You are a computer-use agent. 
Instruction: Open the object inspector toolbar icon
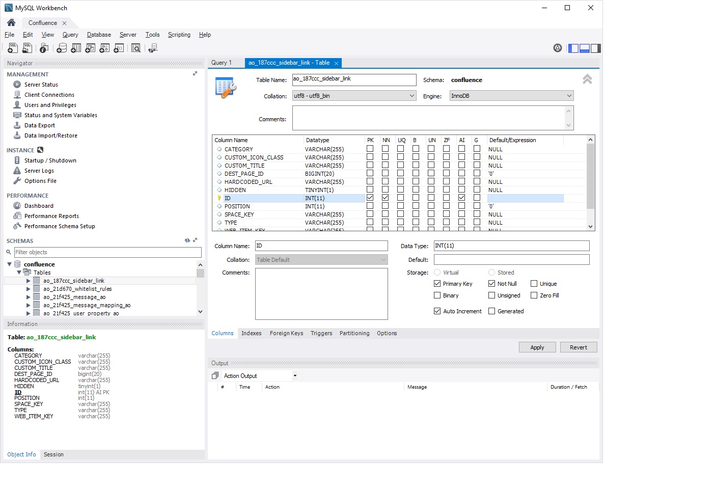click(44, 48)
